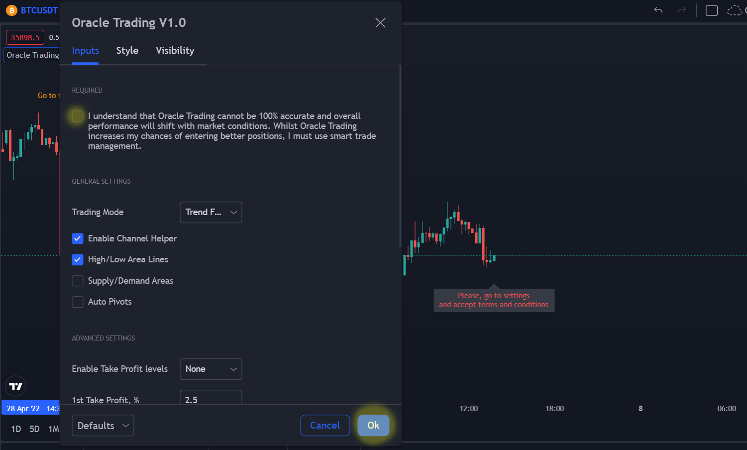
Task: Click the Bitcoin symbol icon
Action: (x=11, y=10)
